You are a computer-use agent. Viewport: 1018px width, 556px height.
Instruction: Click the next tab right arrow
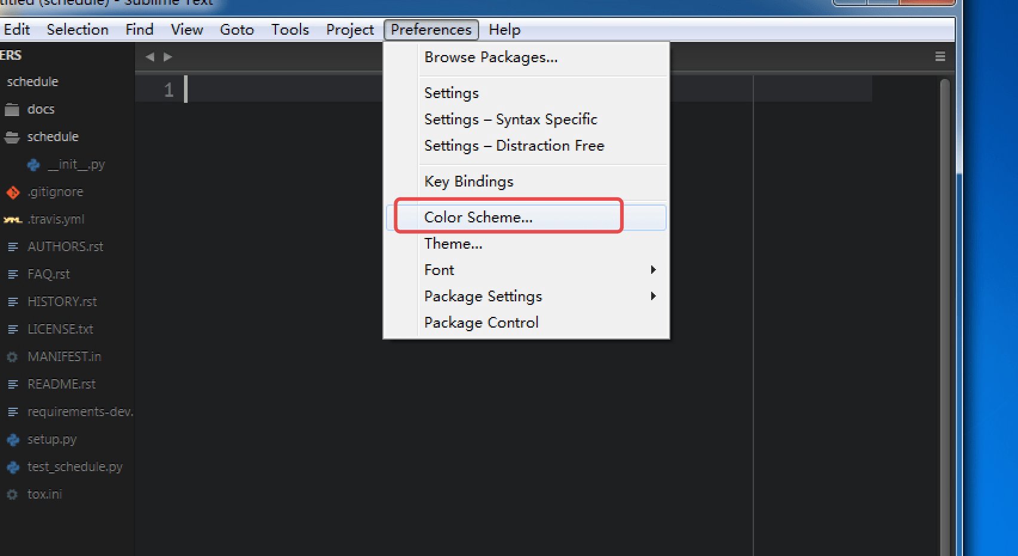click(168, 57)
